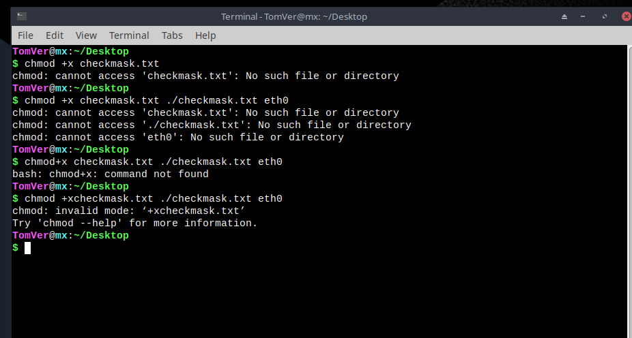Screen dimensions: 632x338
Task: Open the Help menu
Action: pos(205,35)
